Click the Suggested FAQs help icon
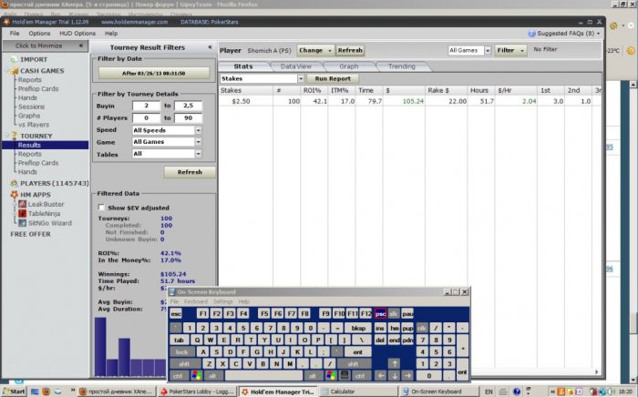 [x=531, y=34]
